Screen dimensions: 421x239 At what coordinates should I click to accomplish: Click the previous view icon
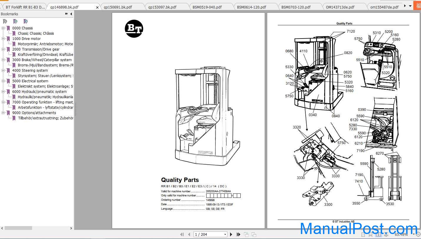click(246, 234)
